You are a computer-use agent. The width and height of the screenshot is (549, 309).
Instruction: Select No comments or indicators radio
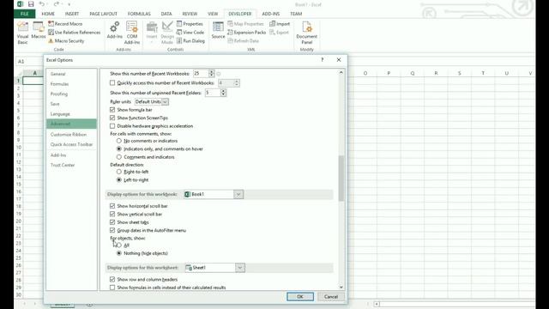[x=119, y=141]
